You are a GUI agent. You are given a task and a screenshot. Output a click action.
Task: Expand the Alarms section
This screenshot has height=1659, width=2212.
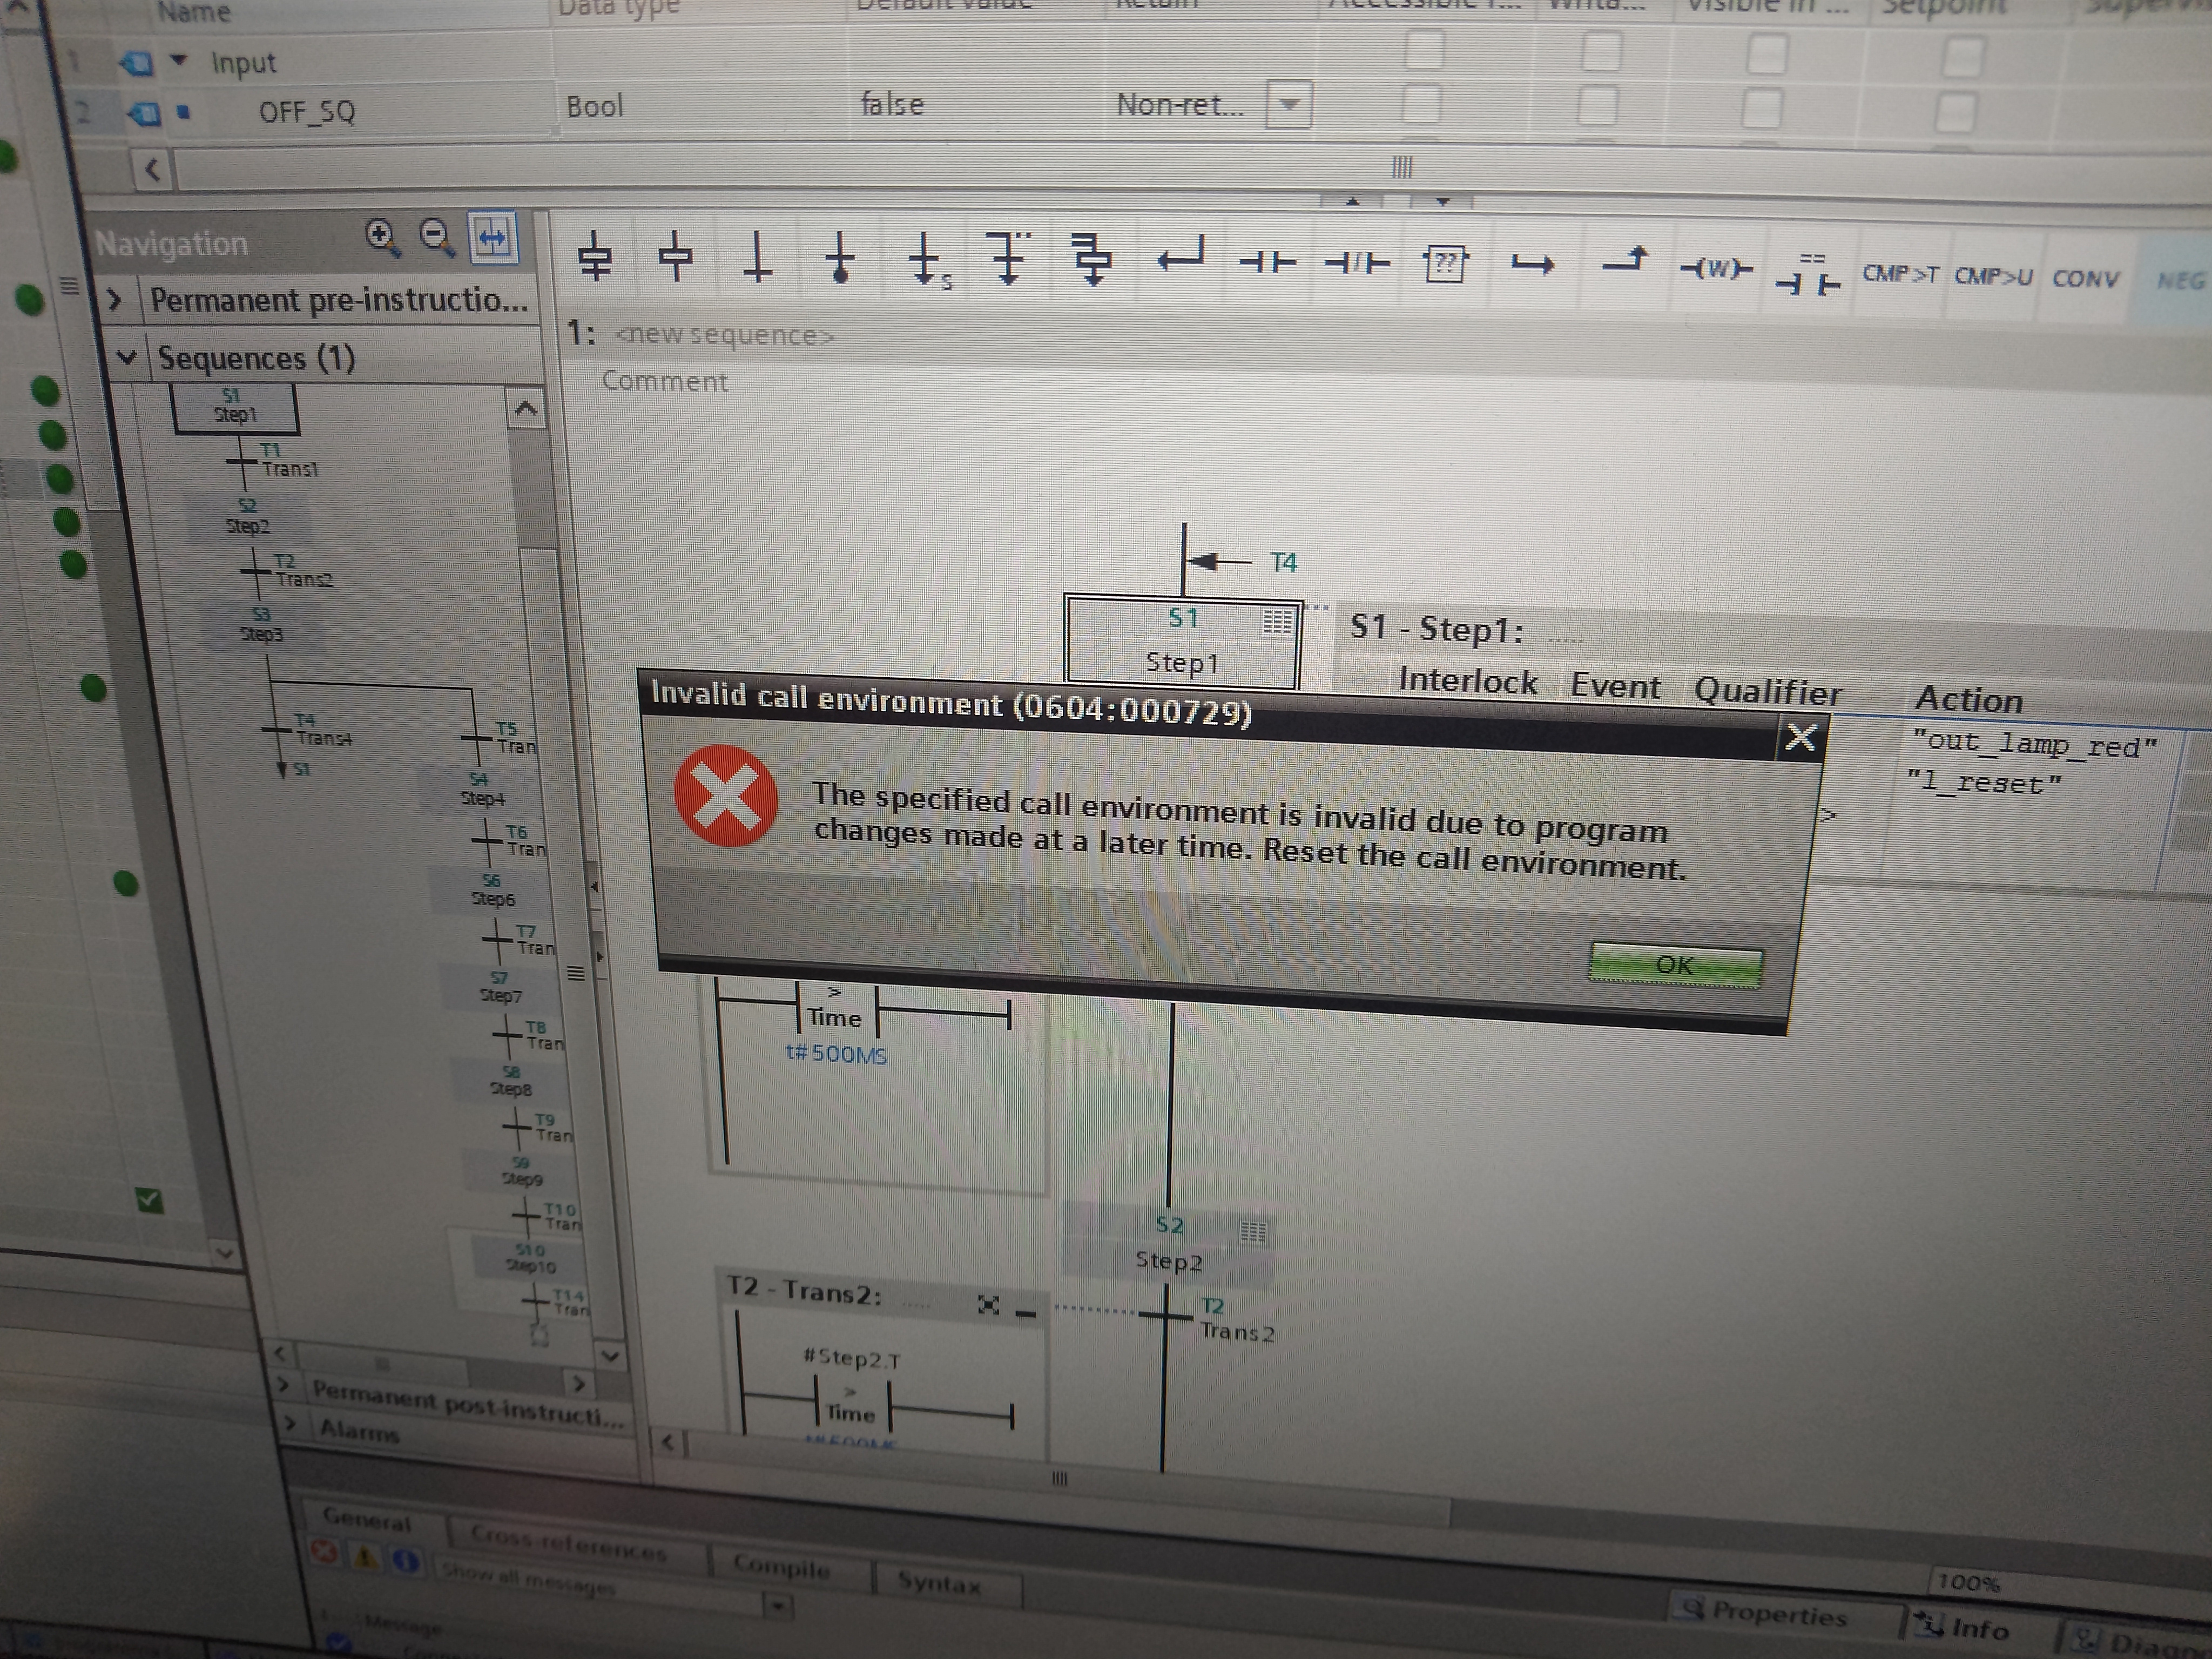click(x=290, y=1423)
